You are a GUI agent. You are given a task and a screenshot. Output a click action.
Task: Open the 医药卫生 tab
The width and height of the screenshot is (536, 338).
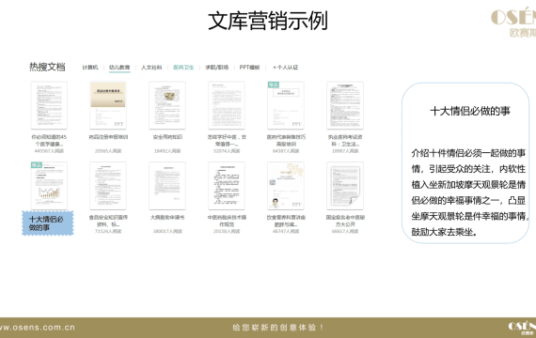183,68
